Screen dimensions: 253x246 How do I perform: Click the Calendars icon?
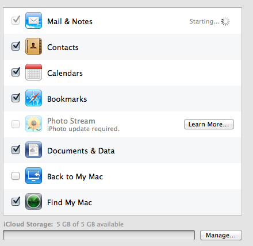pos(33,72)
